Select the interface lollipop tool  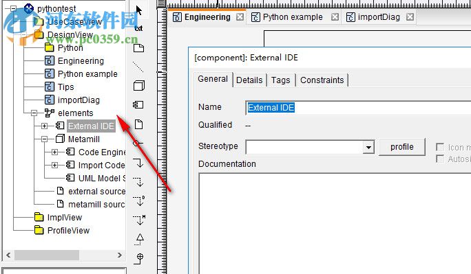138,143
